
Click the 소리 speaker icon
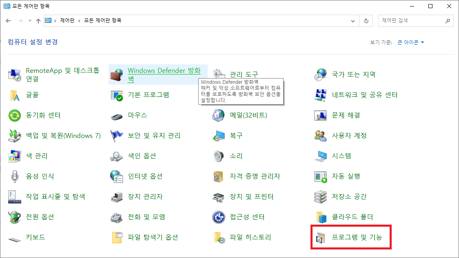[x=218, y=156]
